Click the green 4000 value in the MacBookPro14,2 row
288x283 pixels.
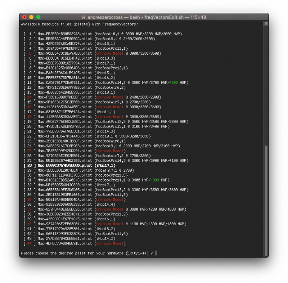pos(173,83)
